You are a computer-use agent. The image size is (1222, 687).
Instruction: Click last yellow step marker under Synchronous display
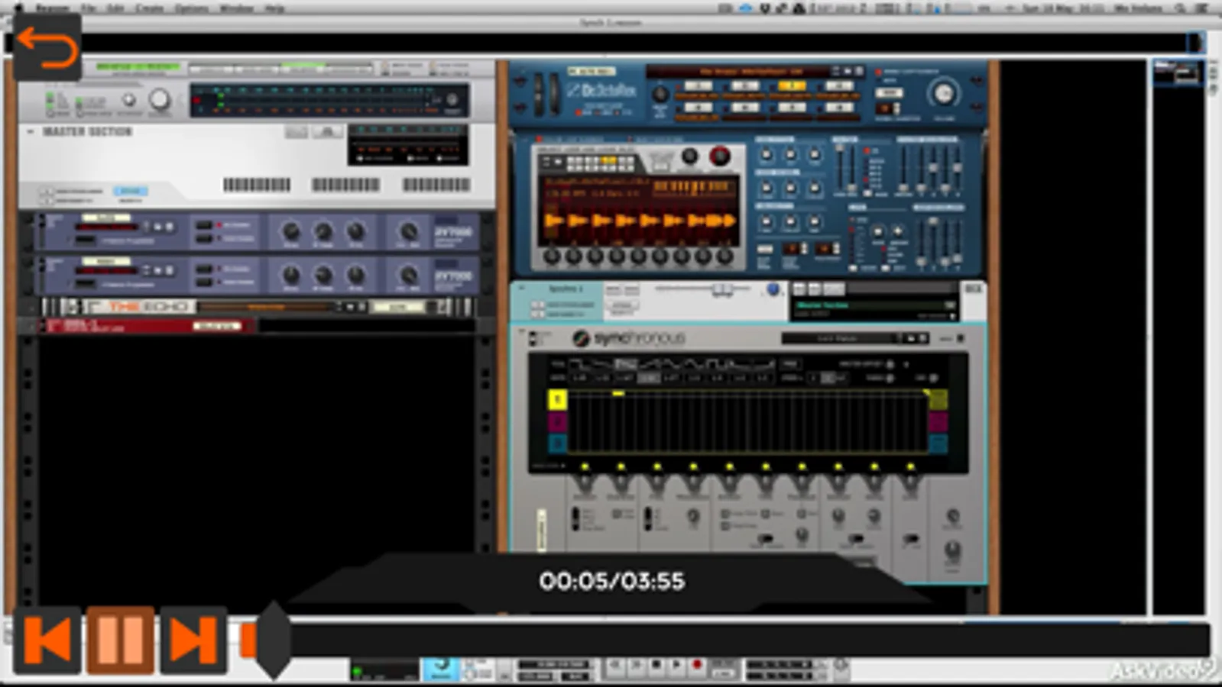[910, 466]
